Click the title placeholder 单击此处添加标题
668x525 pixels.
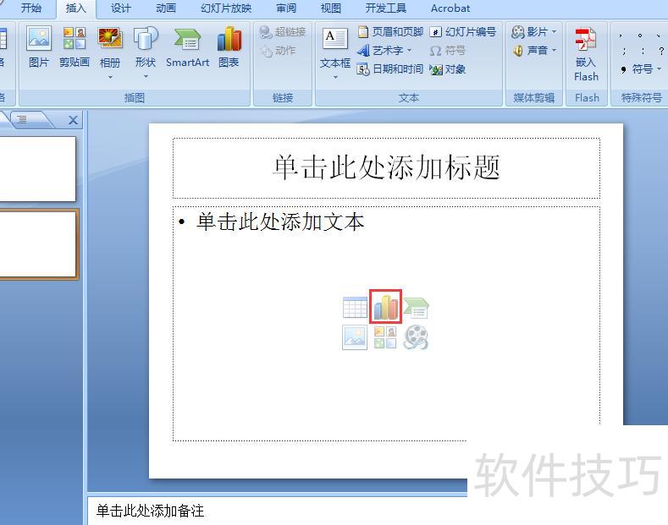pos(386,167)
